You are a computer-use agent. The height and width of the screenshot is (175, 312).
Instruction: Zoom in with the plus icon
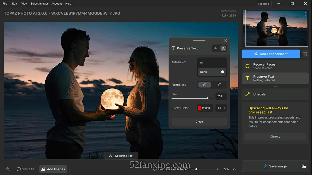click(x=217, y=169)
